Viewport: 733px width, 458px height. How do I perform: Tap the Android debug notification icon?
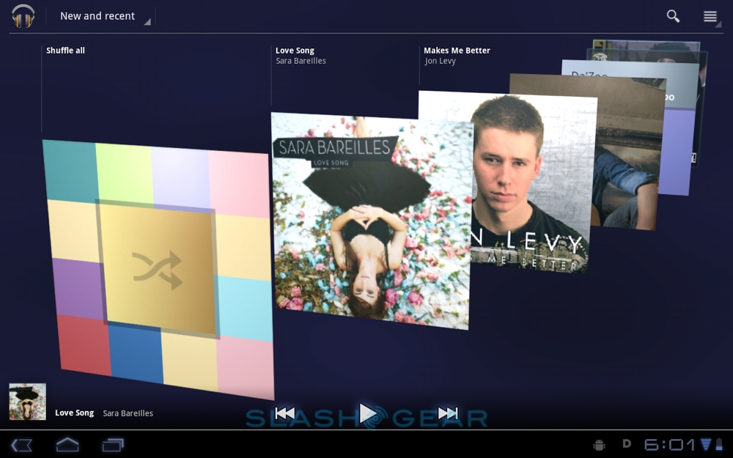(599, 445)
